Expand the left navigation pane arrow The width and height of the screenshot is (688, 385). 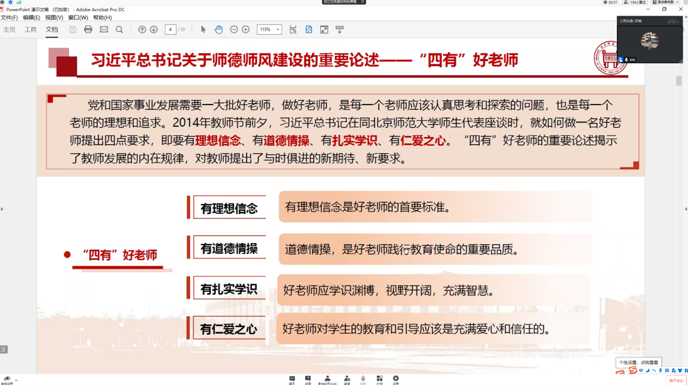pyautogui.click(x=2, y=208)
